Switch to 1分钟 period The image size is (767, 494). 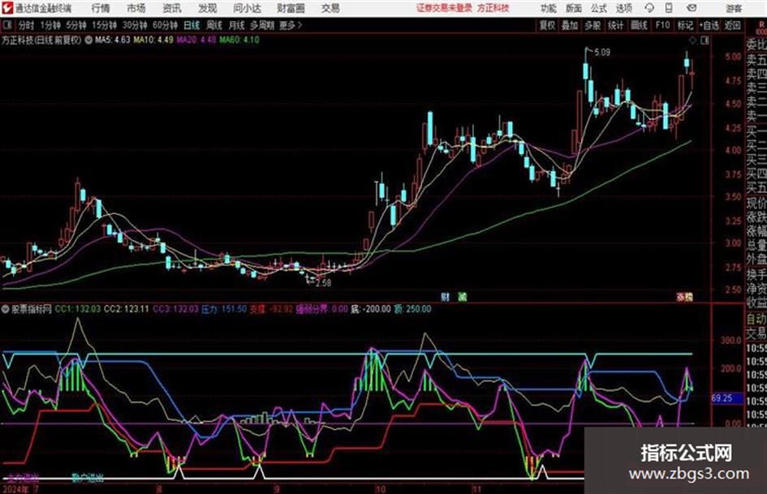coord(50,25)
